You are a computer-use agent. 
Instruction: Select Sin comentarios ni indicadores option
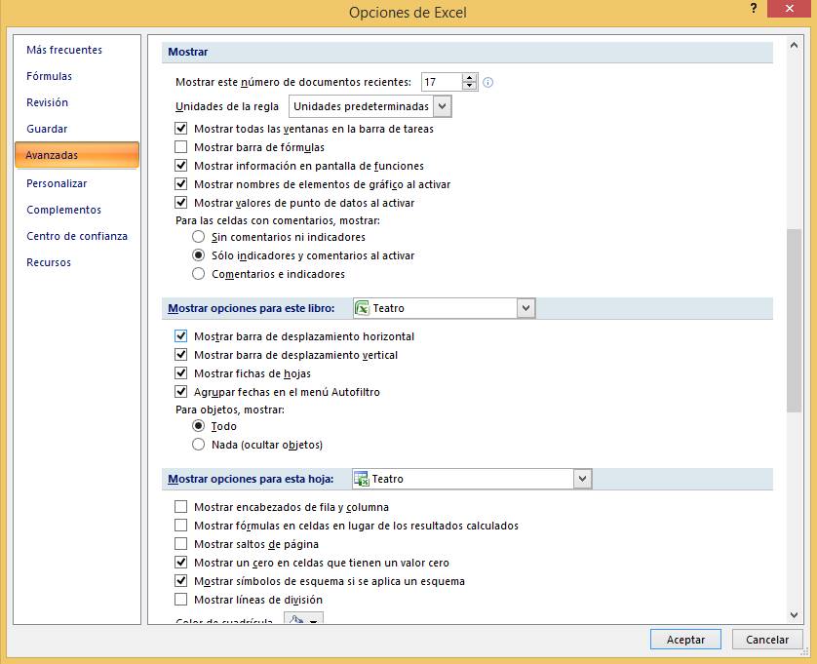(x=198, y=237)
